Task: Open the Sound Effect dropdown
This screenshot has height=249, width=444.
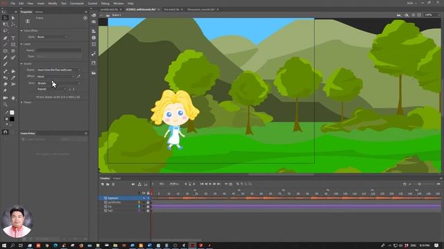Action: pos(55,76)
